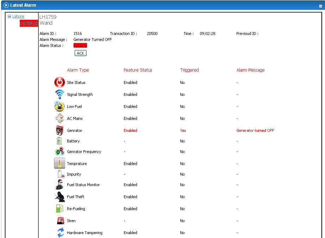Select the LH1759 site tree item
This screenshot has height=238, width=325.
coord(29,23)
